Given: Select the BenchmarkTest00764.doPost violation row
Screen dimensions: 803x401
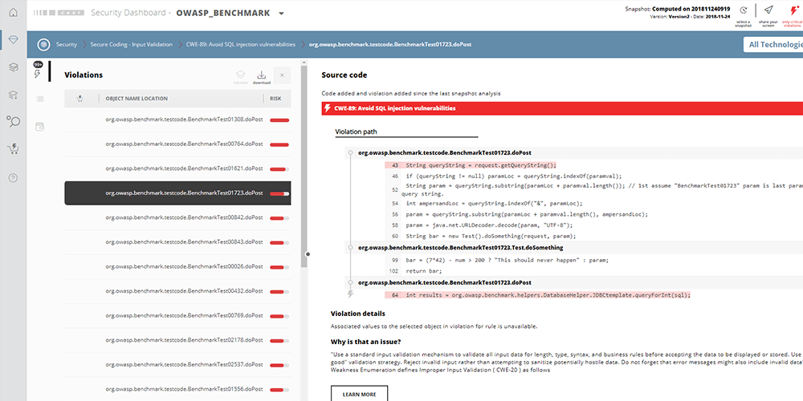Looking at the screenshot, I should [177, 144].
